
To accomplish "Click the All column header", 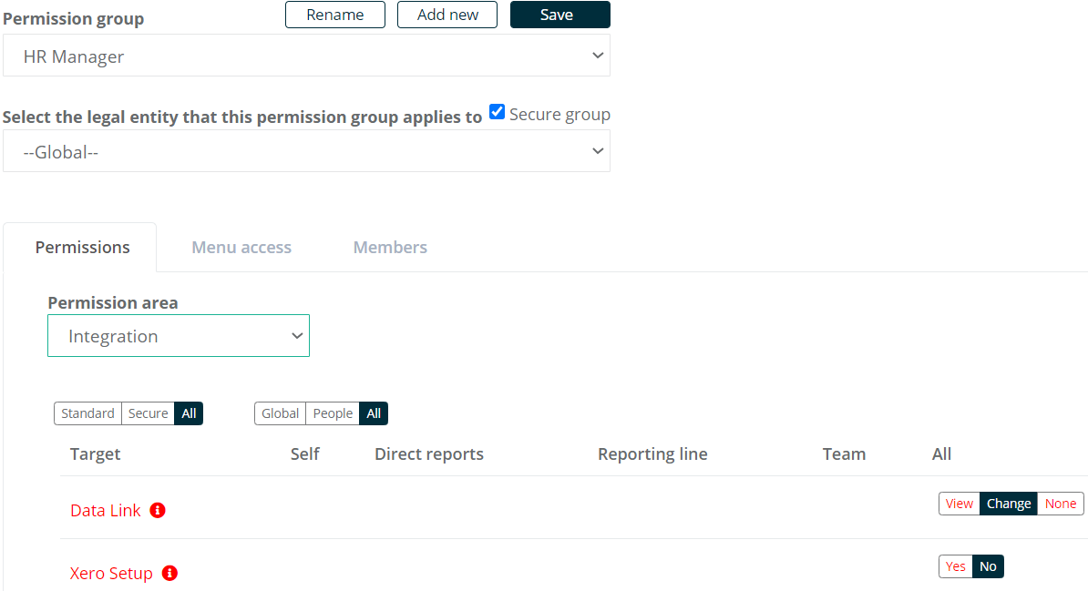I will (x=941, y=454).
